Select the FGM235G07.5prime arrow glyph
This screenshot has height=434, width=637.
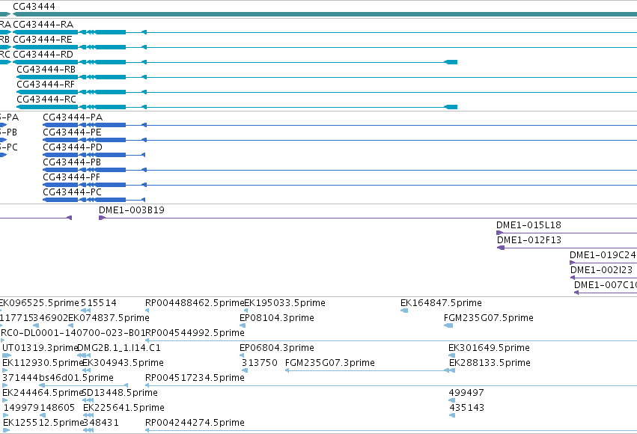coord(448,325)
